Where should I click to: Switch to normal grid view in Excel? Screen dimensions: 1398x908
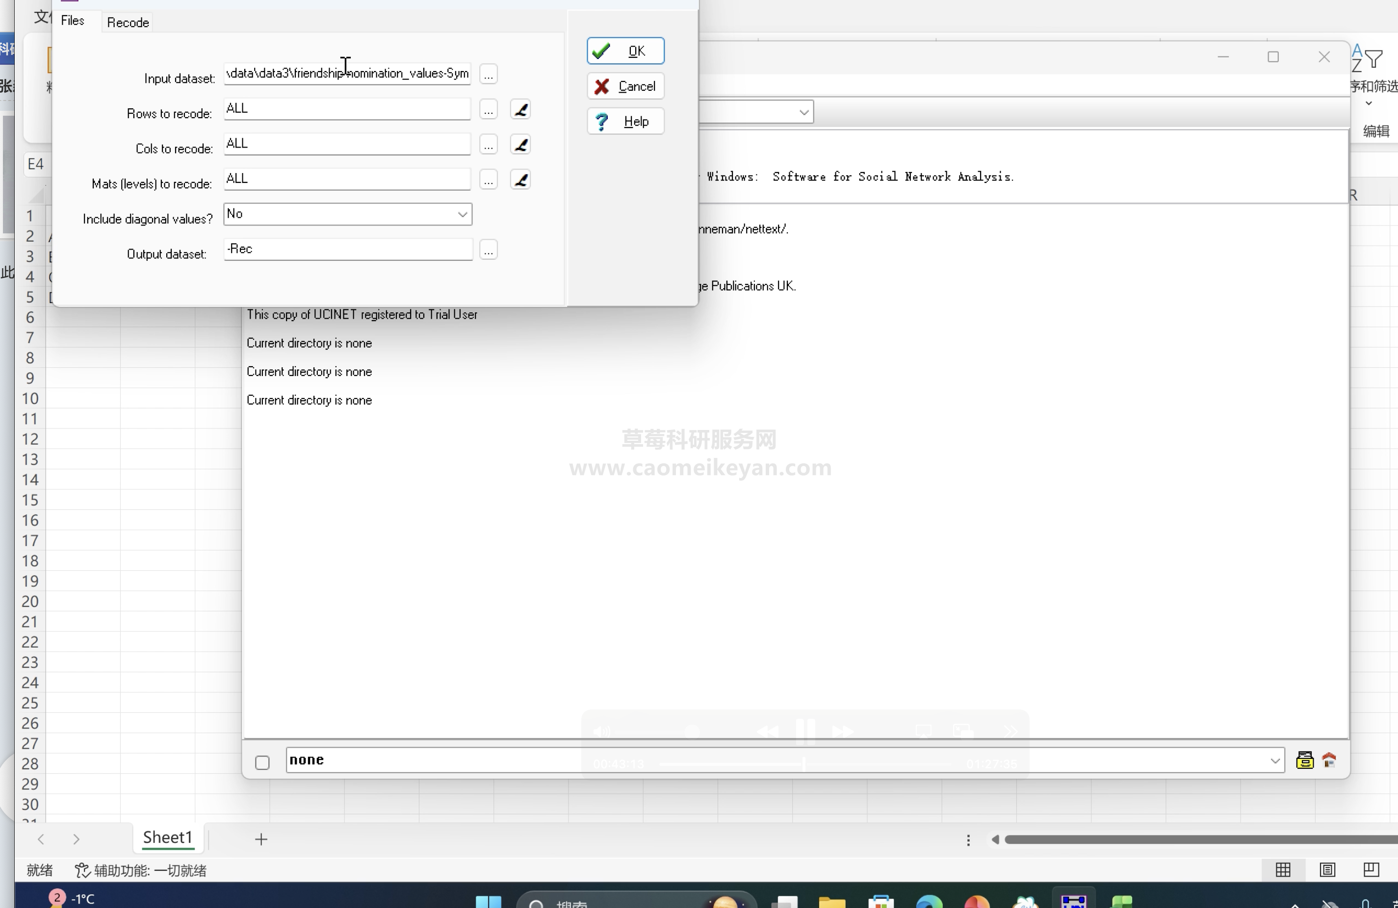(x=1283, y=870)
